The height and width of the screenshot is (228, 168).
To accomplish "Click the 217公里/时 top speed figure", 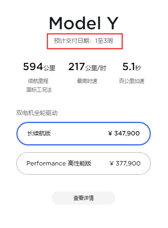I will pyautogui.click(x=87, y=67).
